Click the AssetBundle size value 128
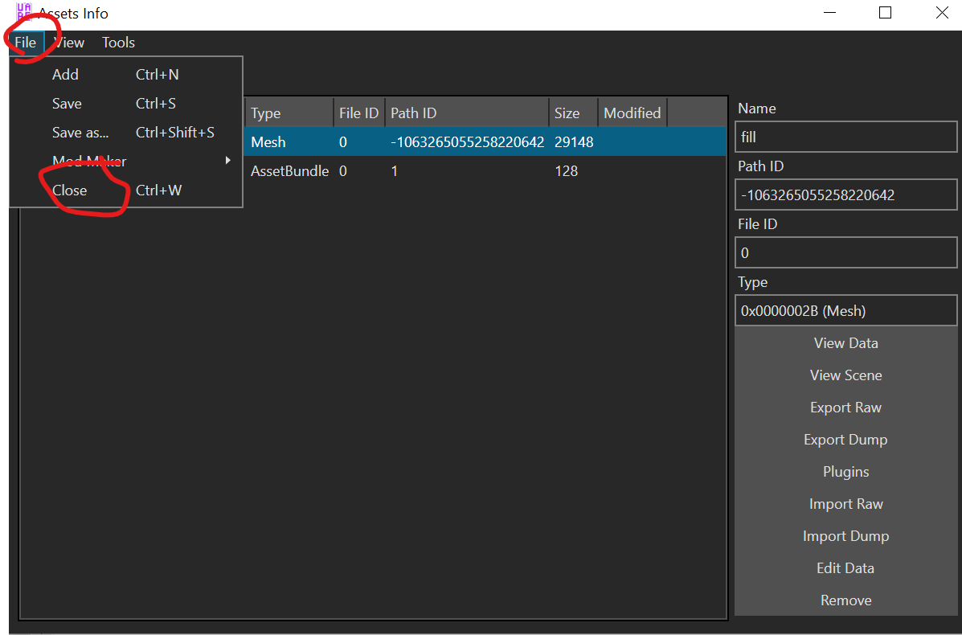The width and height of the screenshot is (962, 635). tap(567, 171)
